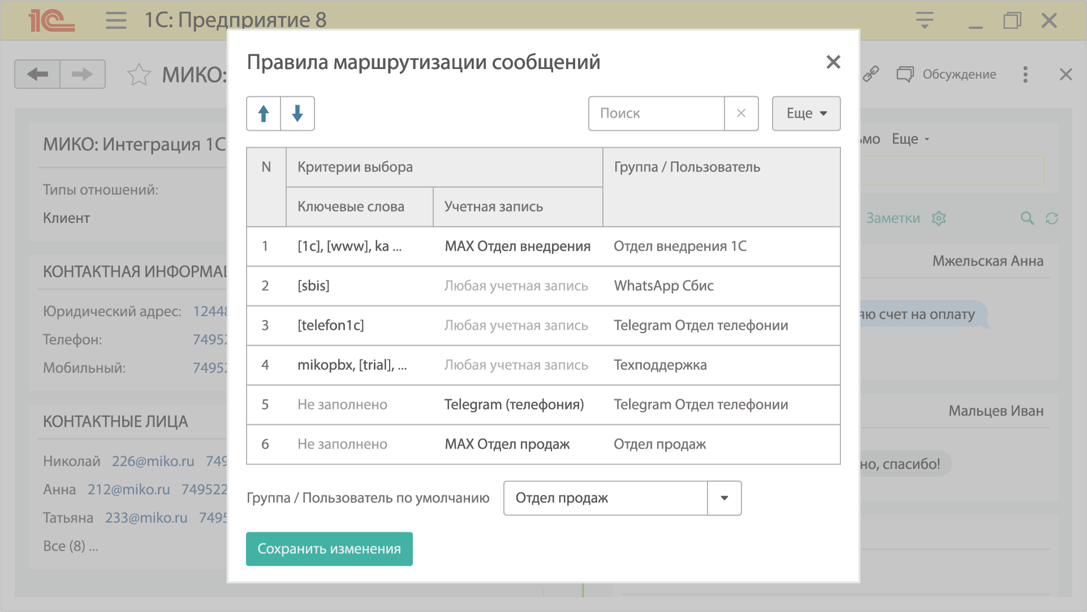Move selected rule up with arrow
Viewport: 1087px width, 612px height.
point(264,114)
